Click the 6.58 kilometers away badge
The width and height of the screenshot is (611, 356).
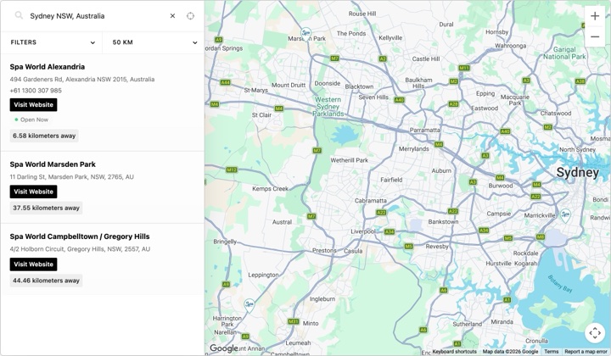44,136
